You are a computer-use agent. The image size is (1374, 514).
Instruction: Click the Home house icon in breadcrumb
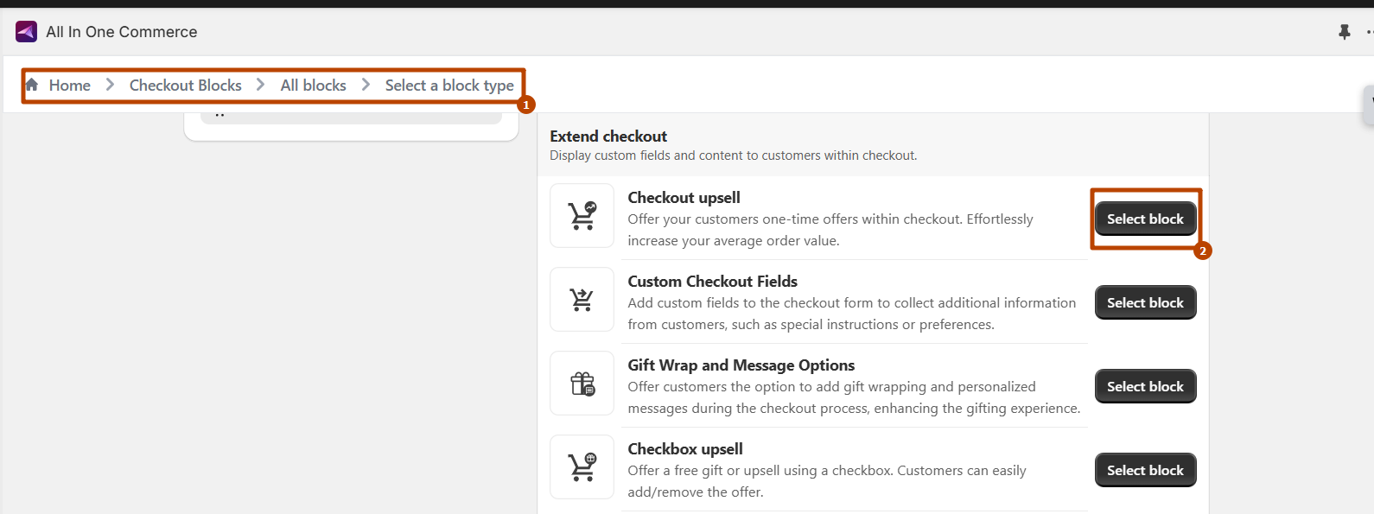[32, 85]
